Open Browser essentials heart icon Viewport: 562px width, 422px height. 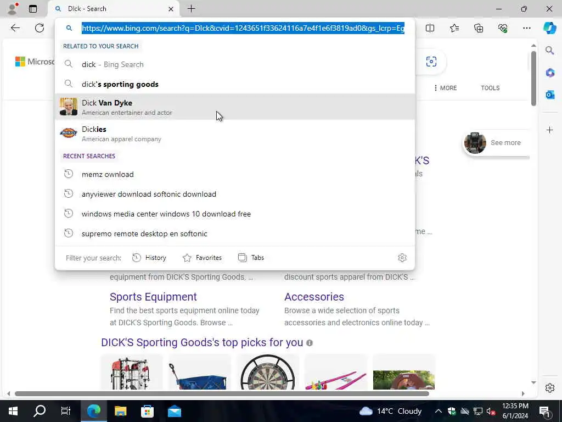(x=503, y=28)
